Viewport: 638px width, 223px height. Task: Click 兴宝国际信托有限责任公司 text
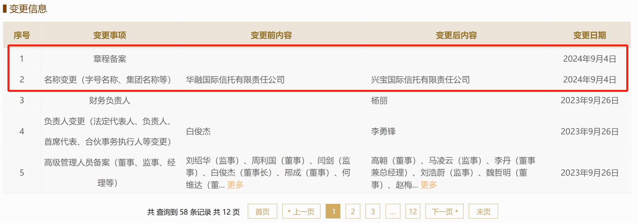(421, 80)
